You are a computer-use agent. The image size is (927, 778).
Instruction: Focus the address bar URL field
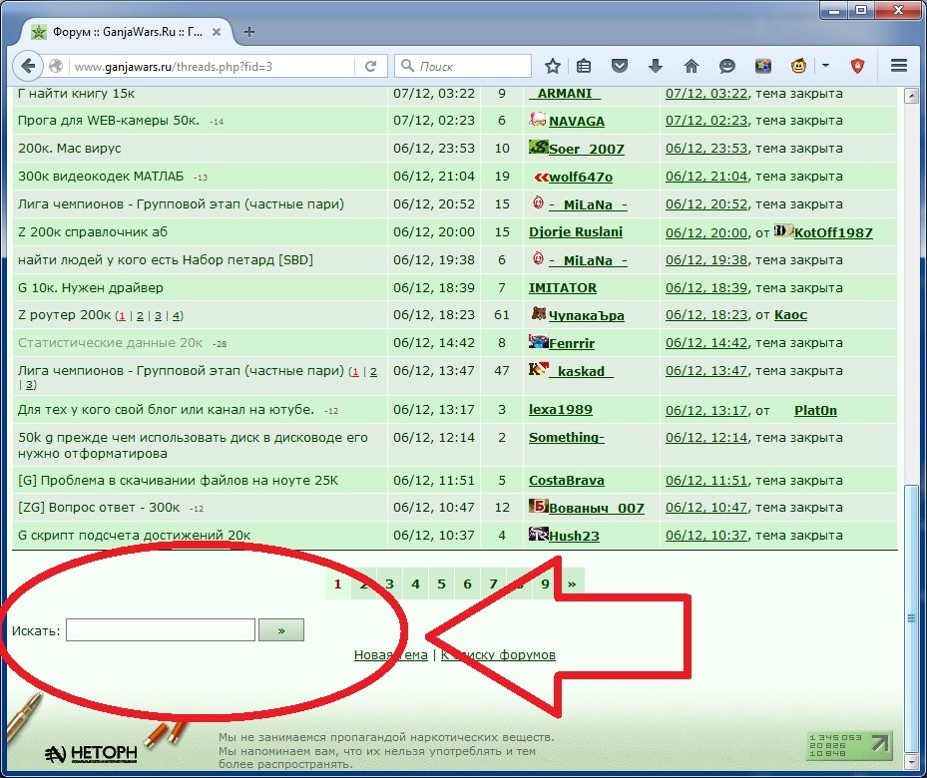click(x=213, y=66)
